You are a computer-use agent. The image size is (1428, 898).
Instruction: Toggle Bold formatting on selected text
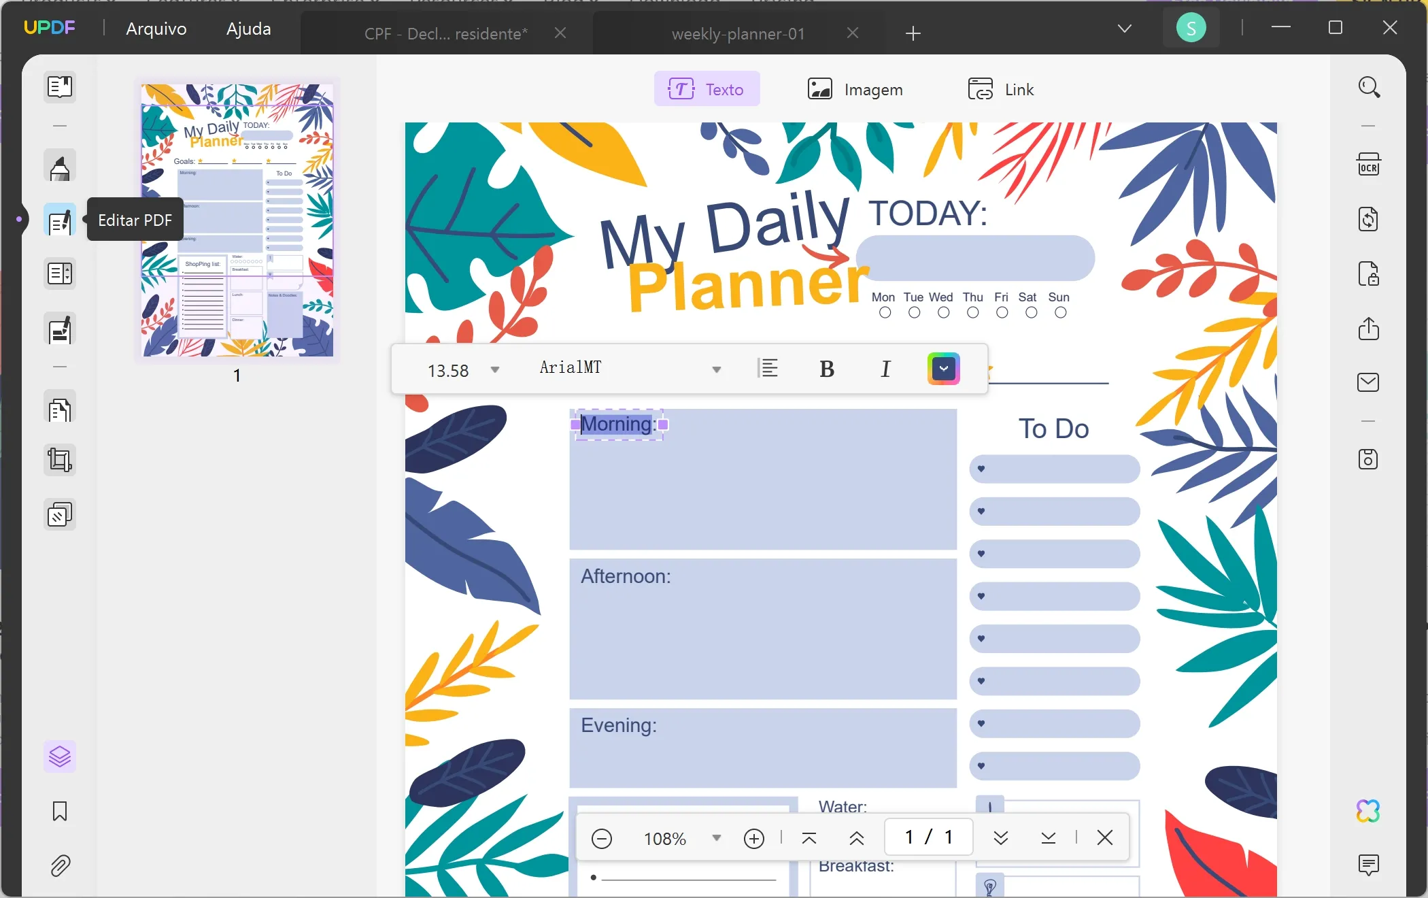[826, 369]
